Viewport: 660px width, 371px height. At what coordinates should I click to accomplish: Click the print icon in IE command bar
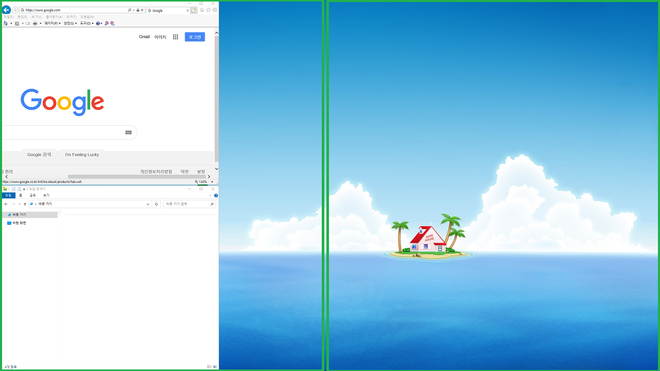35,23
